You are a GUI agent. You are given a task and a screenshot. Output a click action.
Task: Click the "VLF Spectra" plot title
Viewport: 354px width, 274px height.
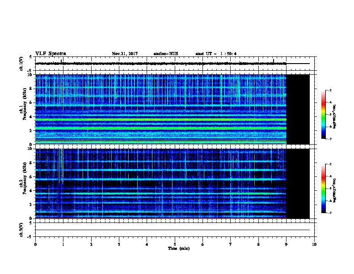point(51,54)
